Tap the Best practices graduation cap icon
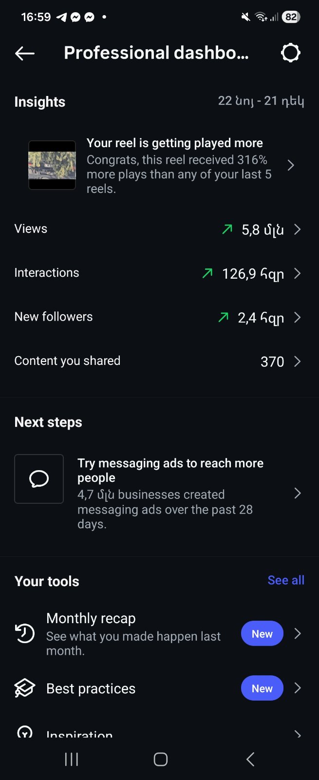 25,688
